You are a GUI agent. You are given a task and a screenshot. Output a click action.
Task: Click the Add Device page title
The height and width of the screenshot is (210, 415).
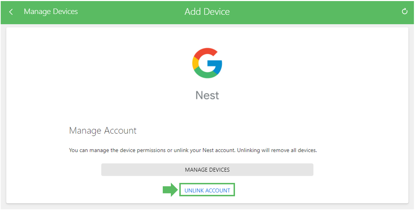point(207,12)
